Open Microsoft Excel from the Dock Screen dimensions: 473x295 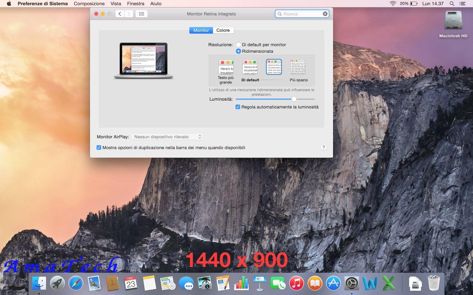tap(388, 283)
